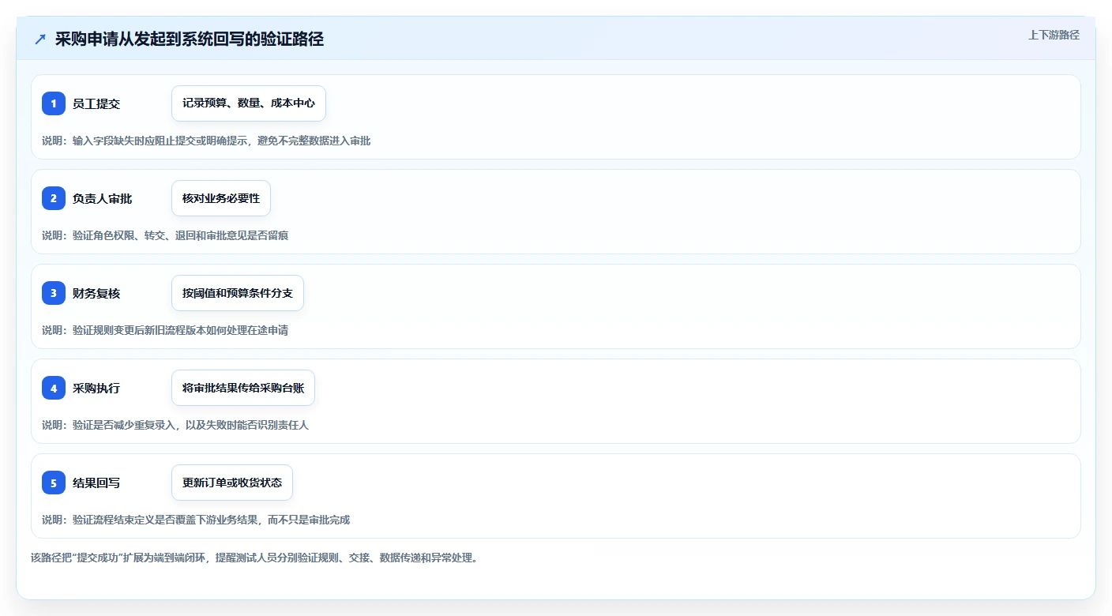The image size is (1112, 616).
Task: Click the step 3 number badge
Action: [54, 293]
